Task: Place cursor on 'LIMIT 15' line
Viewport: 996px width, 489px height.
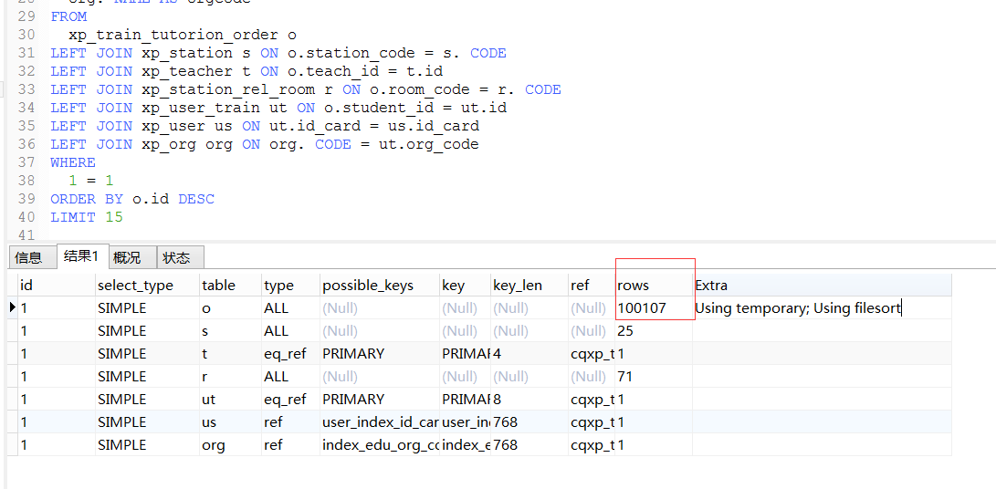Action: click(87, 217)
